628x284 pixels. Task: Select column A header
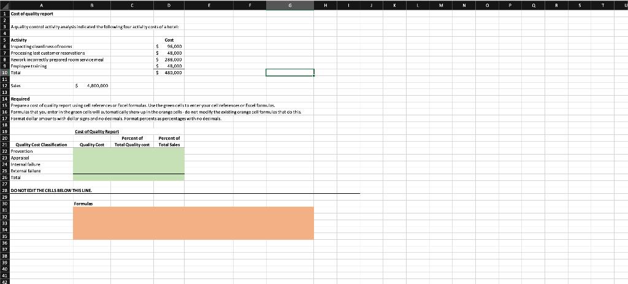(41, 5)
